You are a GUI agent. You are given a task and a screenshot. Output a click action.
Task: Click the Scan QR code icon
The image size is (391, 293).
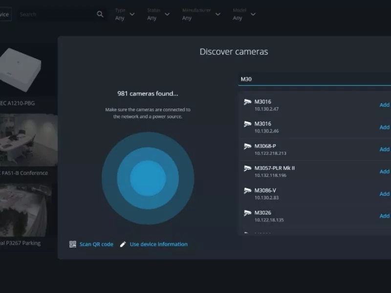tap(72, 244)
